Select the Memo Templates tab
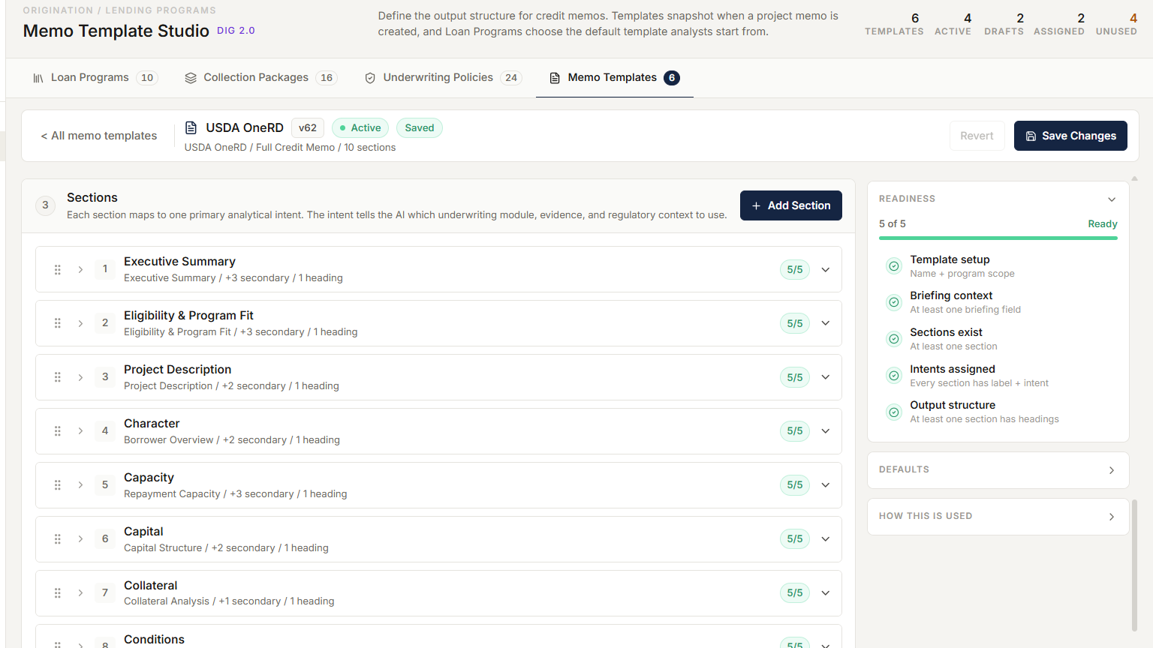 coord(615,77)
